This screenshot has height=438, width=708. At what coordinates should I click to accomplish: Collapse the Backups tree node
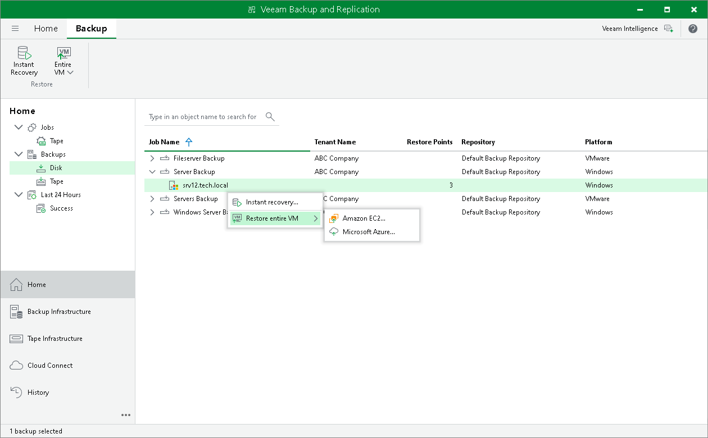[19, 154]
